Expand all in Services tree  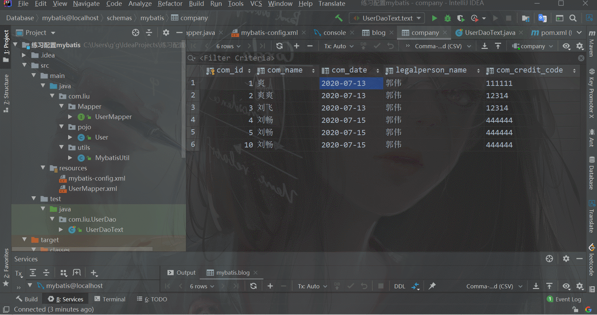click(33, 273)
